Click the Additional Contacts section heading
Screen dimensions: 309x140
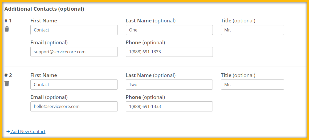44,9
